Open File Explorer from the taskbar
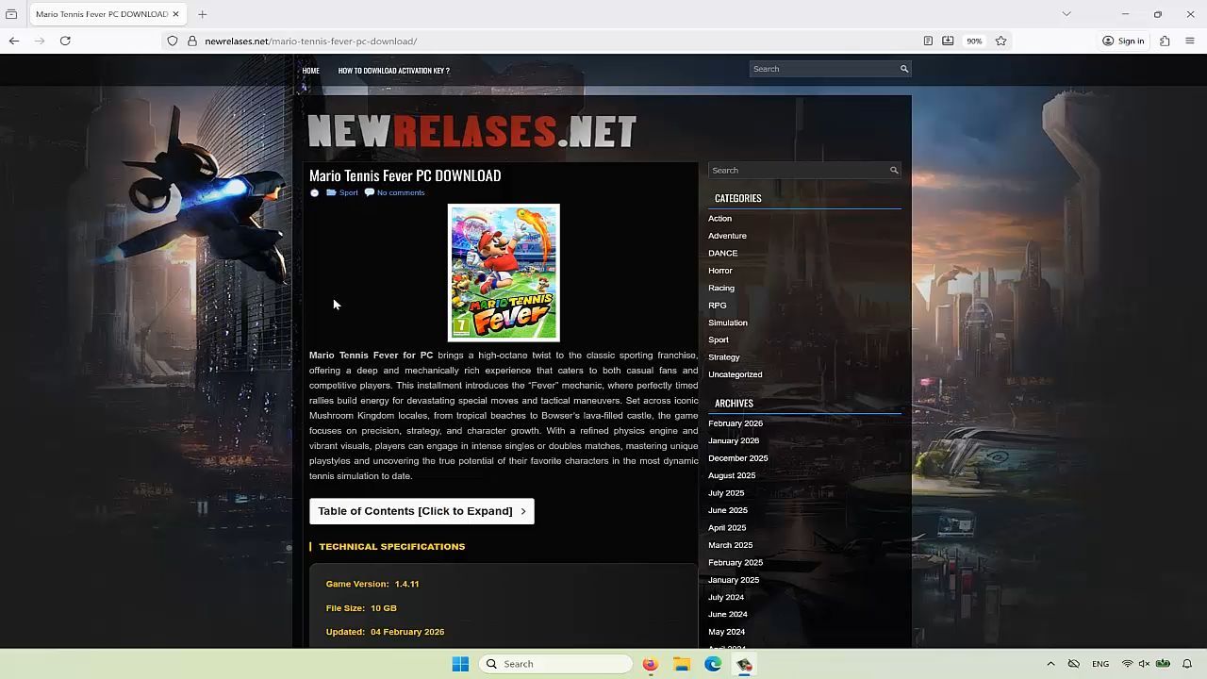1207x679 pixels. (682, 664)
